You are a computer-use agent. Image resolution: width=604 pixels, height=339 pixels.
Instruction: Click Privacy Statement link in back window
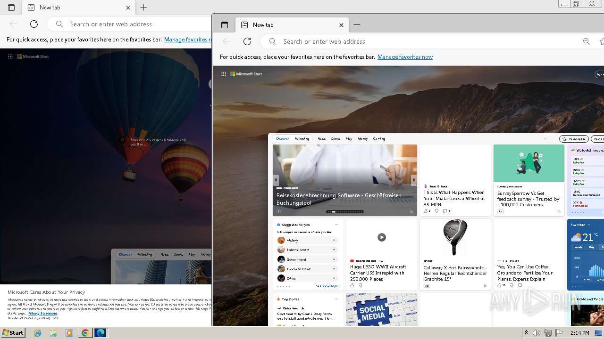coord(42,313)
